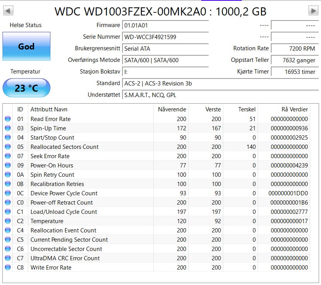Go to the previous disk with left arrow
Viewport: 321px width, 285px height.
coord(8,11)
